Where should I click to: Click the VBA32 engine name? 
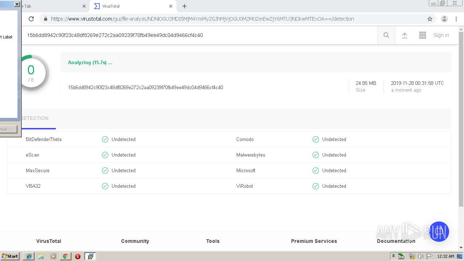click(33, 186)
